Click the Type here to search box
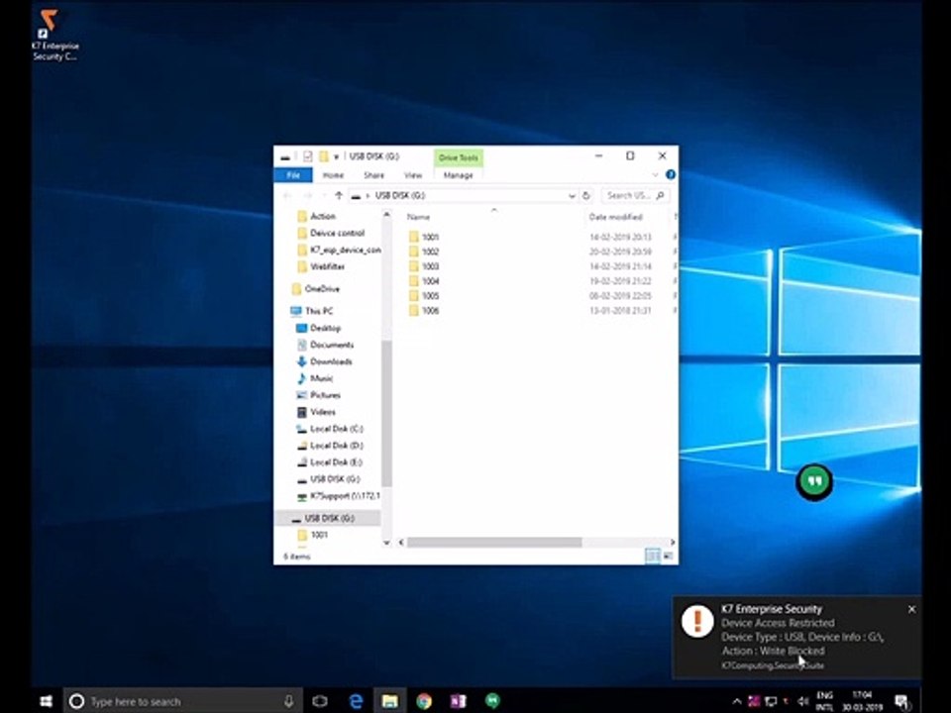The height and width of the screenshot is (713, 951). pyautogui.click(x=182, y=701)
